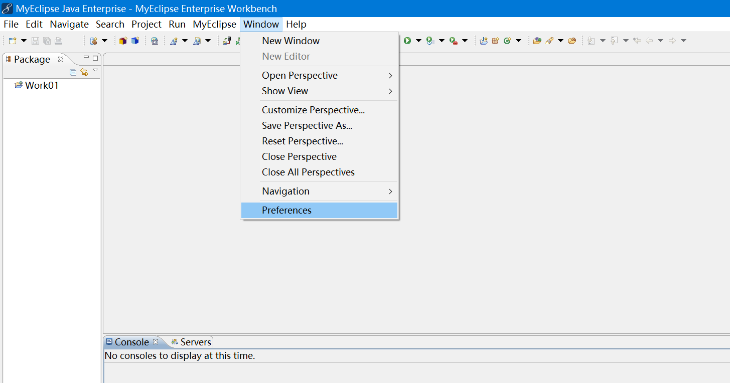Expand Navigation submenu

(x=319, y=191)
